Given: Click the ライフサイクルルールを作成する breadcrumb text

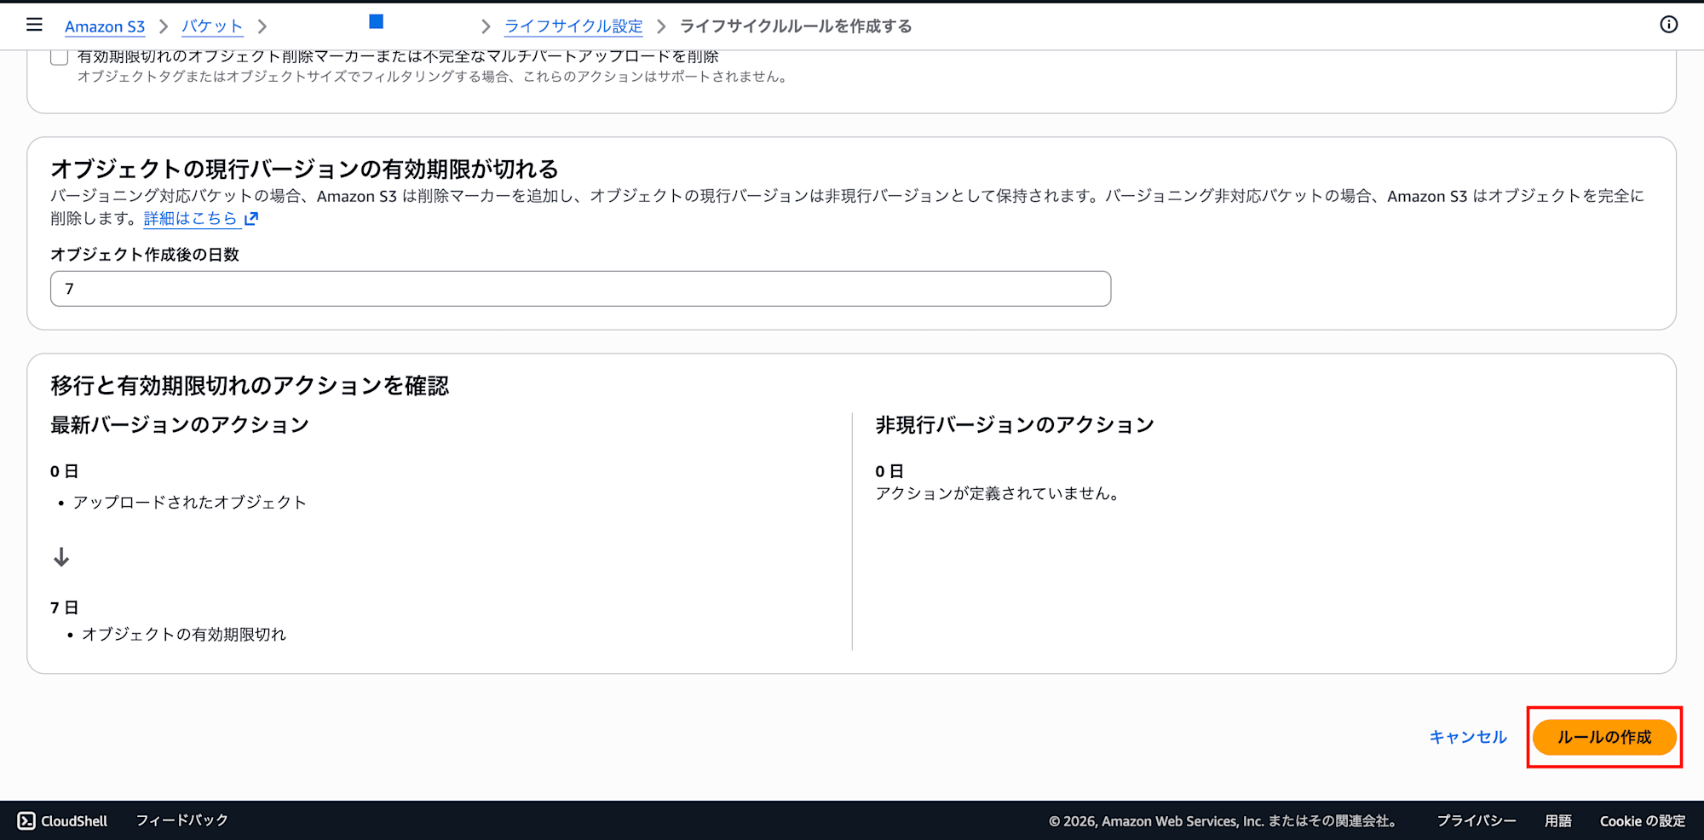Looking at the screenshot, I should [x=796, y=26].
